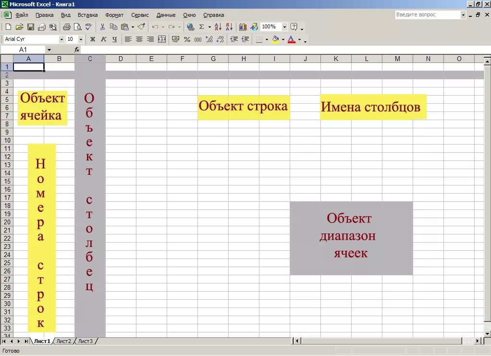This screenshot has width=491, height=356.
Task: Toggle italic (К) formatting
Action: [104, 39]
